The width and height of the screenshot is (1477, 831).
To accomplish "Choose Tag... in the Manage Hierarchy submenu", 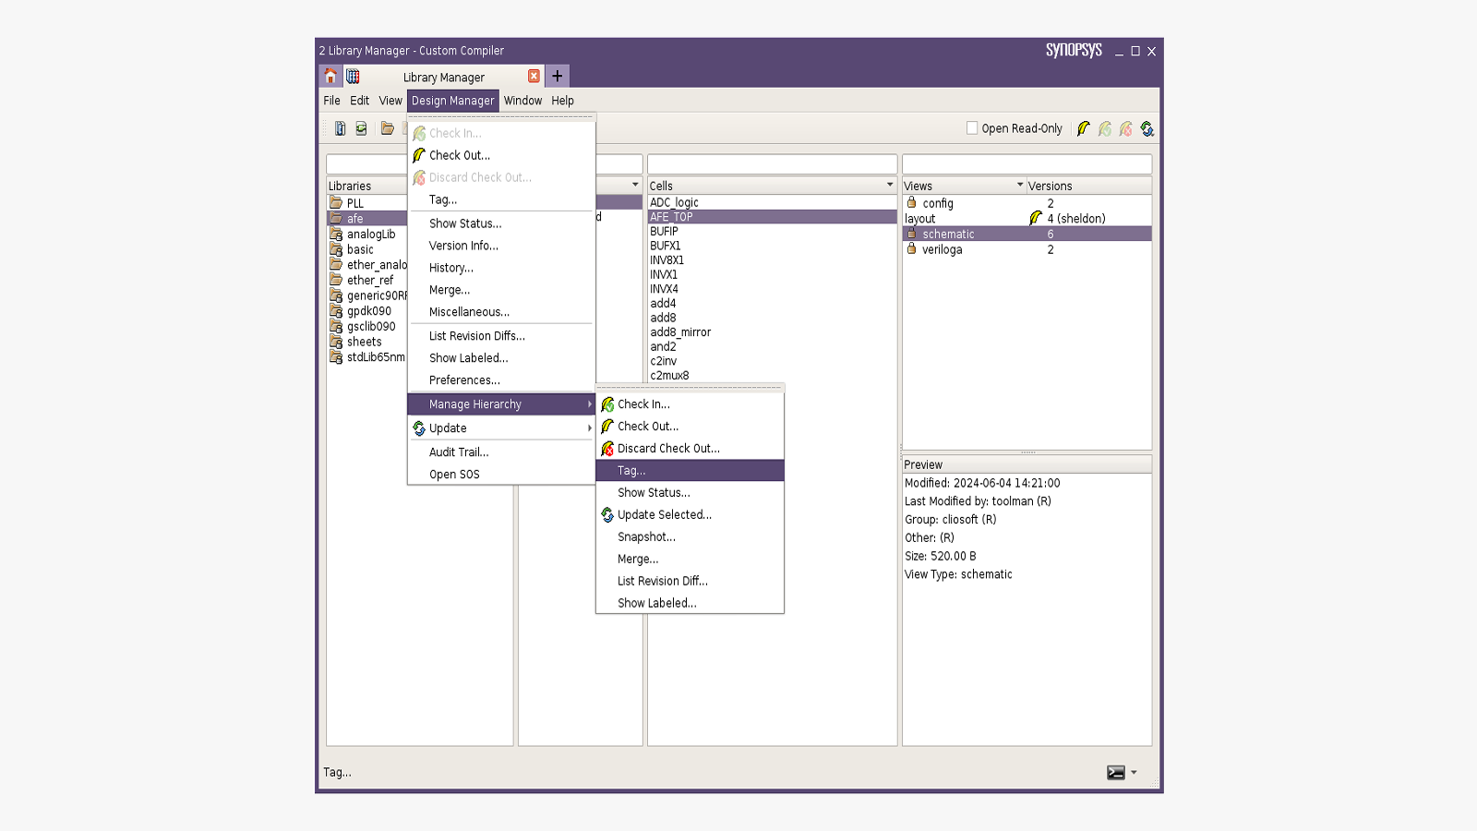I will 690,471.
